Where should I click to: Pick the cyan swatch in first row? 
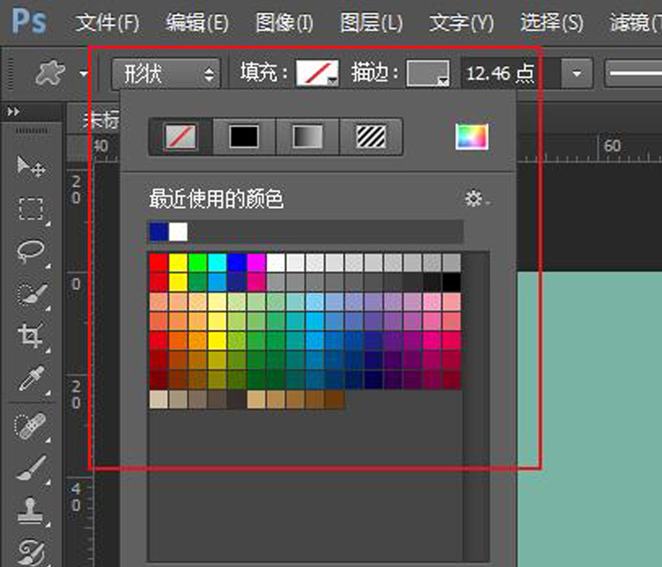pyautogui.click(x=217, y=263)
